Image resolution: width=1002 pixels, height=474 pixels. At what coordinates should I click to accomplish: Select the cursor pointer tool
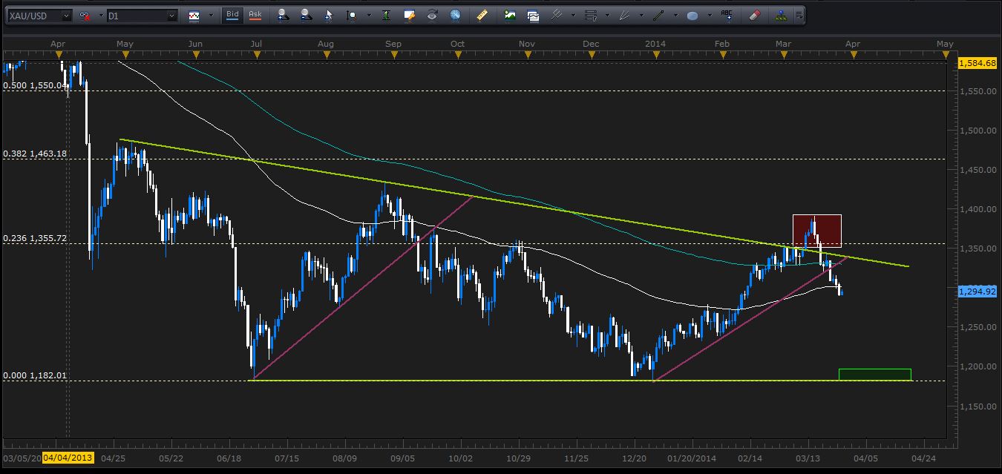click(328, 16)
